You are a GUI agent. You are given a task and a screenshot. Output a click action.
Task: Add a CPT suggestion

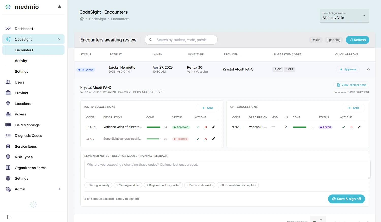(x=353, y=108)
